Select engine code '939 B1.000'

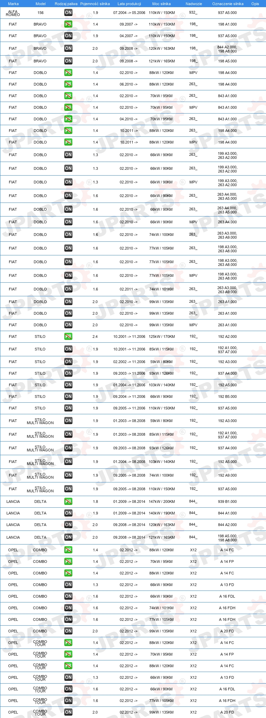228,502
